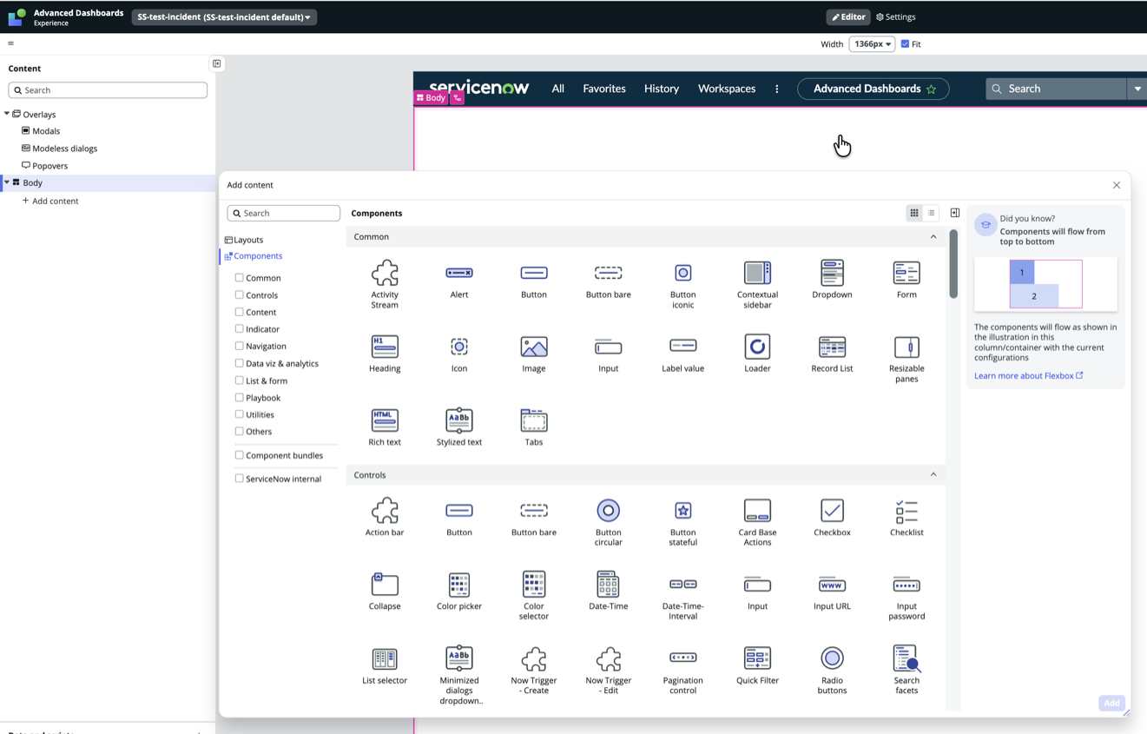Select the Card Base Actions component

[x=757, y=522]
